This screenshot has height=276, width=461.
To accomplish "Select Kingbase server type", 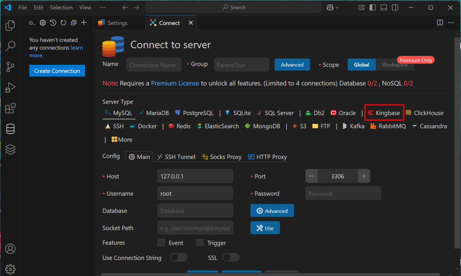I will [x=384, y=113].
